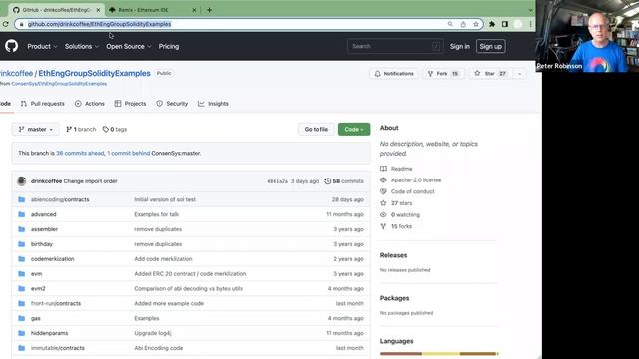Click the tags icon next to 0 tags
This screenshot has height=359, width=639.
[x=106, y=129]
